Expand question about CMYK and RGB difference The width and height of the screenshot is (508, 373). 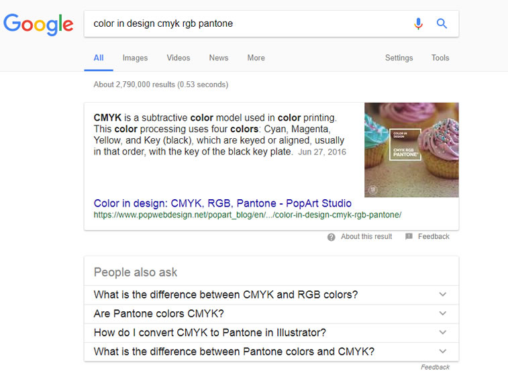click(x=272, y=295)
